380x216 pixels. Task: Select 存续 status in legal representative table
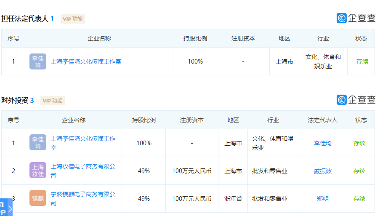[x=362, y=61]
